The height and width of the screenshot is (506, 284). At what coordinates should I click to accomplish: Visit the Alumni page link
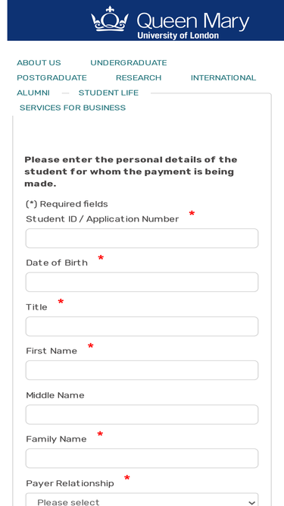pyautogui.click(x=33, y=93)
